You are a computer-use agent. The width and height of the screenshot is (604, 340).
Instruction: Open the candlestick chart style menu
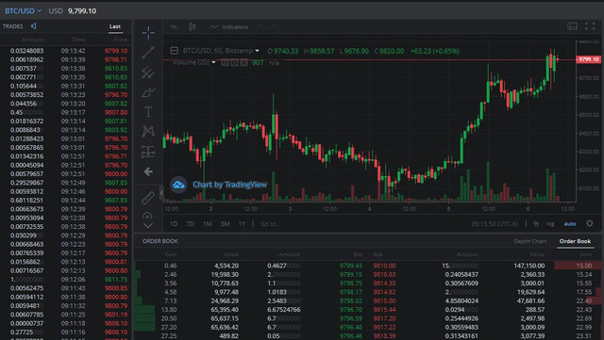[193, 26]
